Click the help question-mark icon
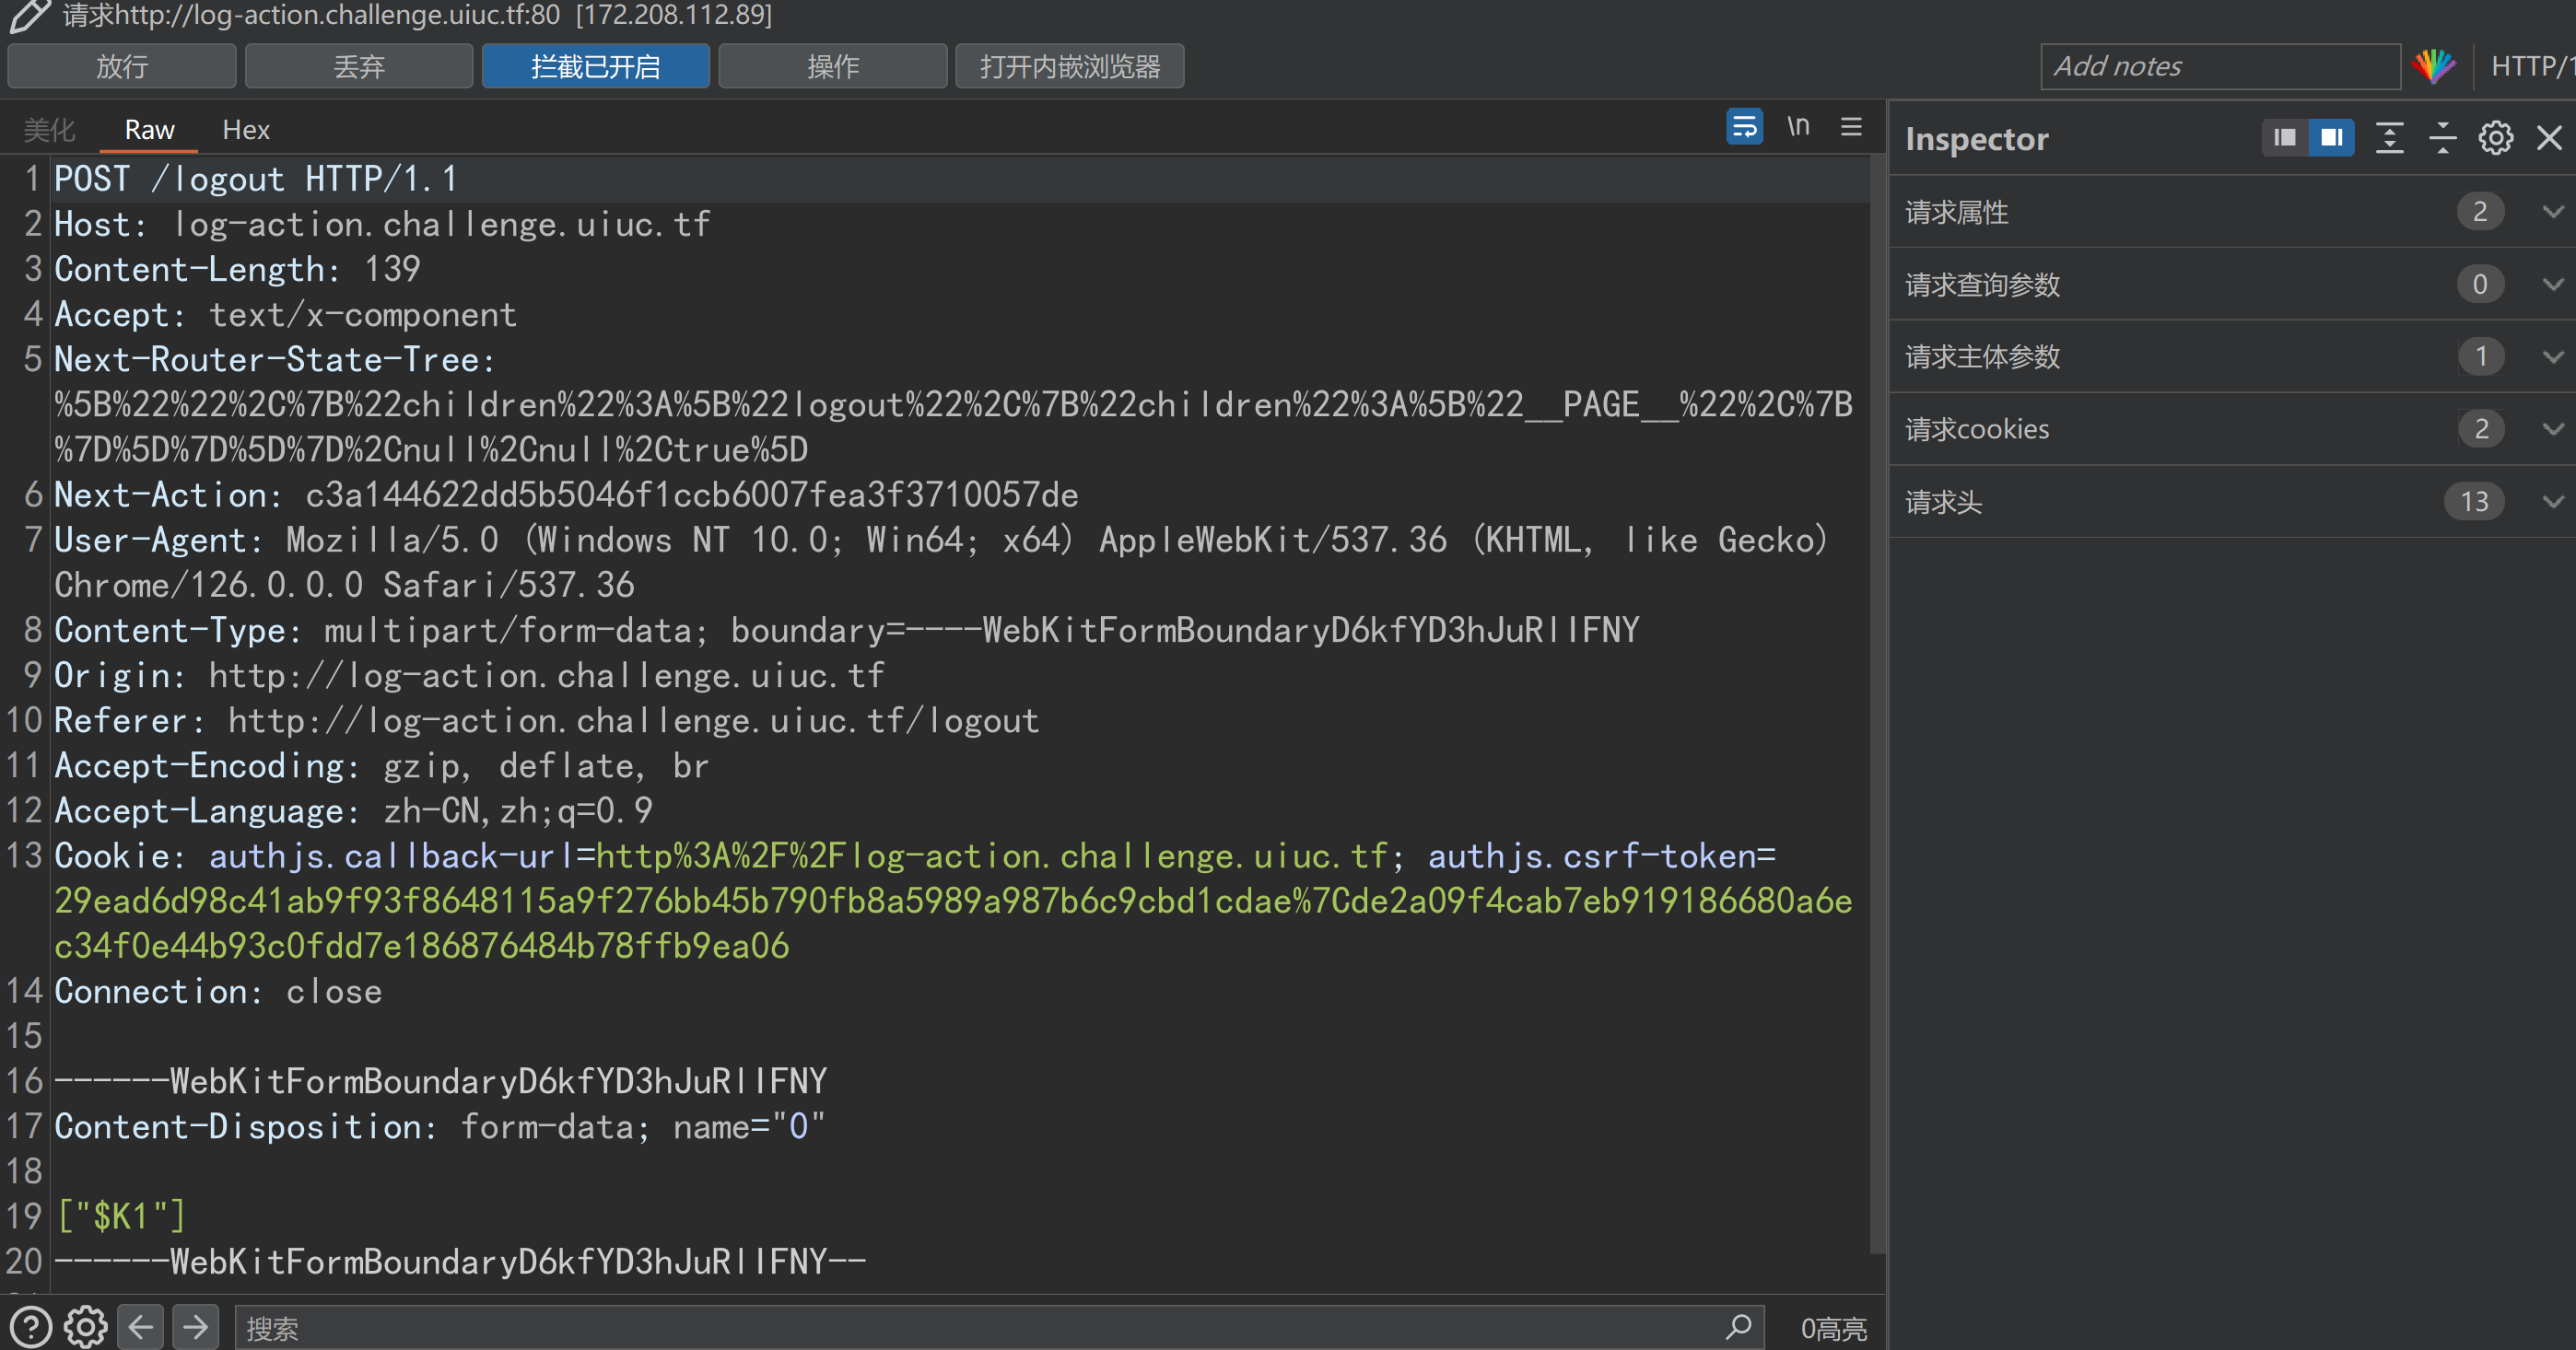Screen dimensions: 2576x1350 coord(30,1326)
